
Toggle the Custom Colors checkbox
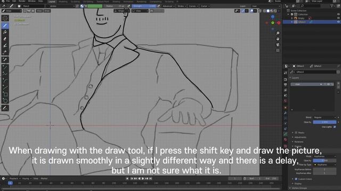[x=296, y=179]
